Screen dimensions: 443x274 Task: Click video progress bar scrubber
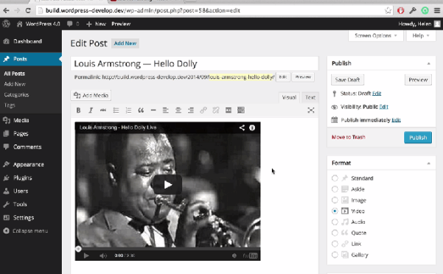78,249
